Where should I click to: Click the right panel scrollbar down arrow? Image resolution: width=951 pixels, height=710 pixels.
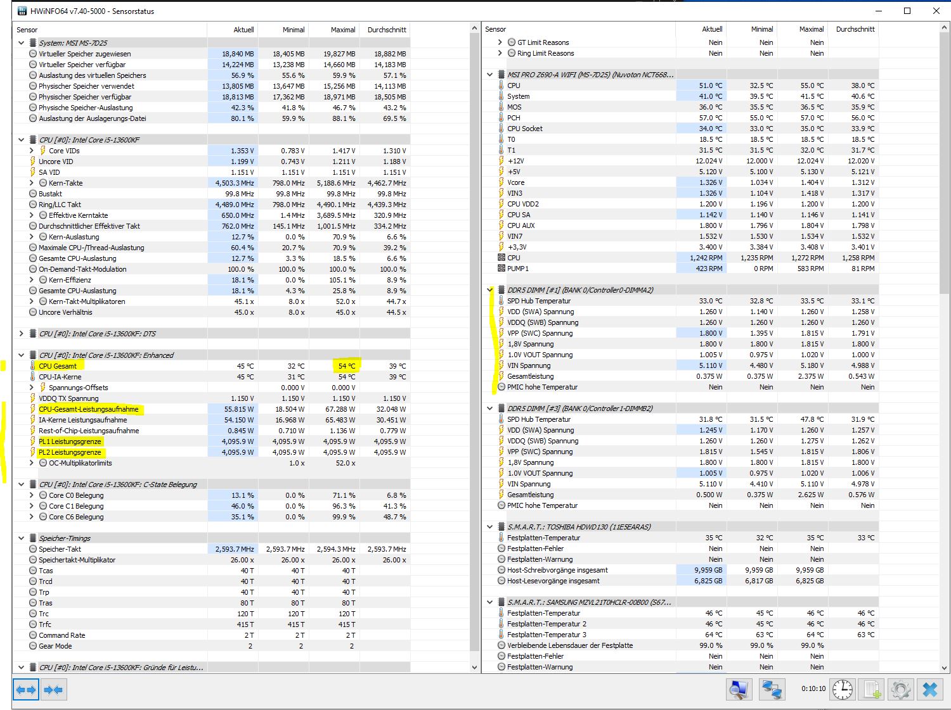pos(944,668)
